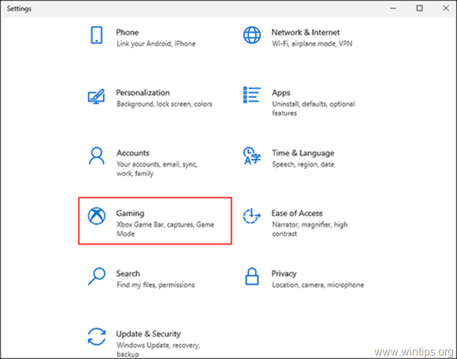
Task: Close the Settings window
Action: coord(446,9)
